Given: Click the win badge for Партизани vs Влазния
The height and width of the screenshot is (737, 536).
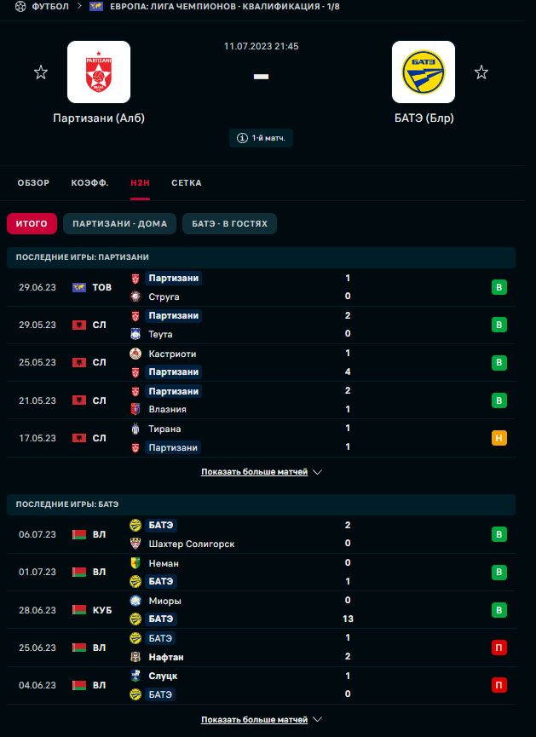Looking at the screenshot, I should [499, 400].
